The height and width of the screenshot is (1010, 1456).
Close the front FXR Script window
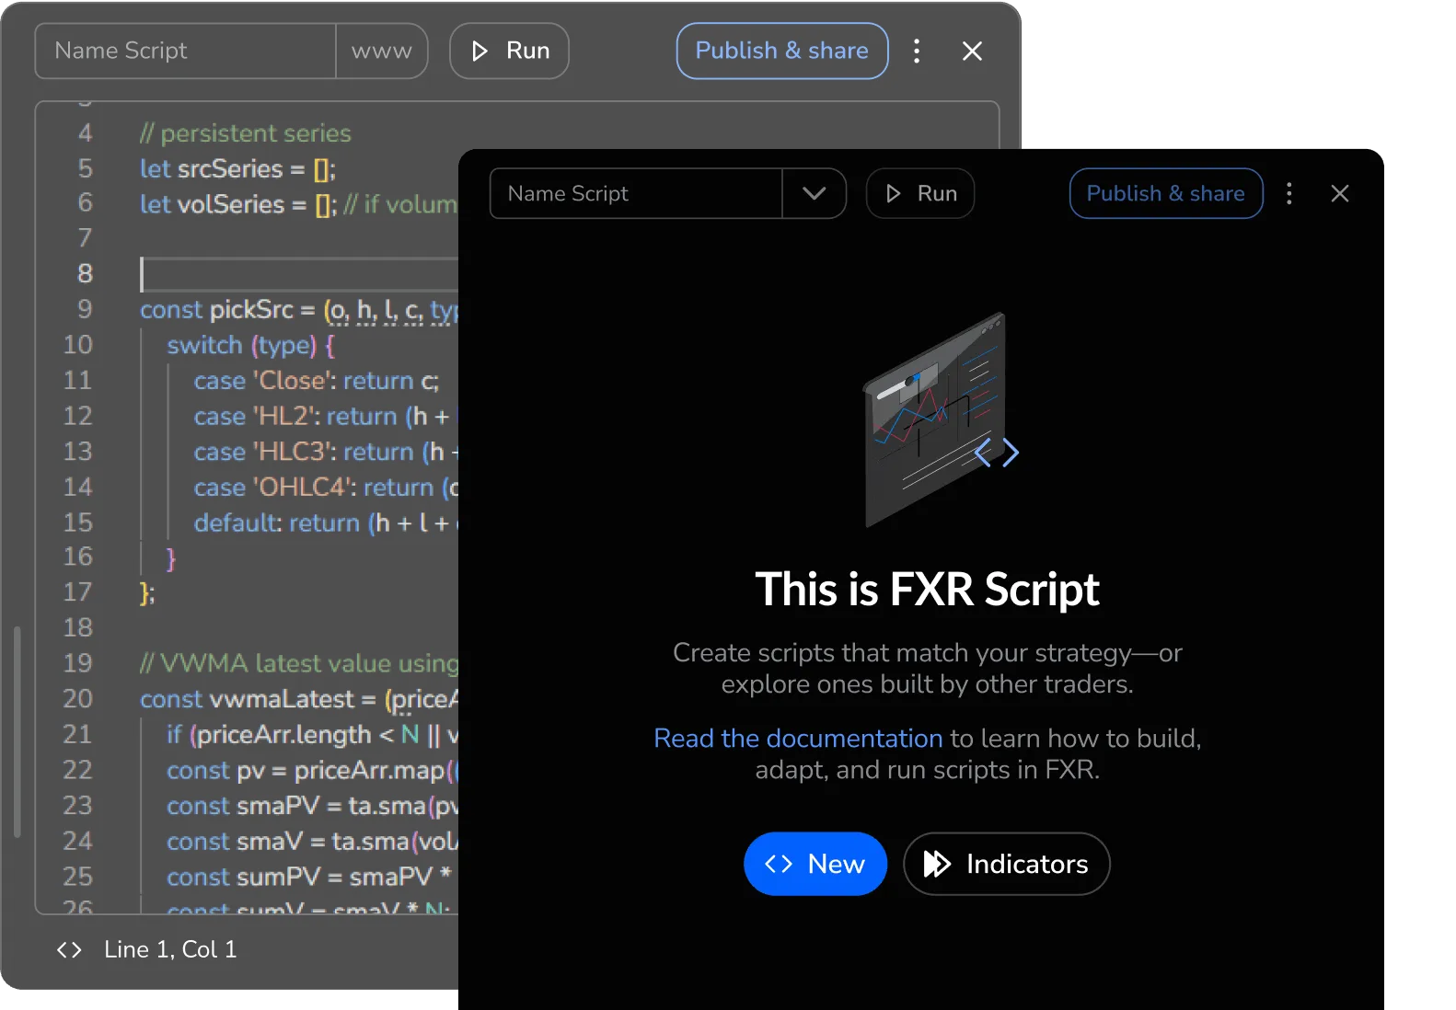click(1339, 193)
